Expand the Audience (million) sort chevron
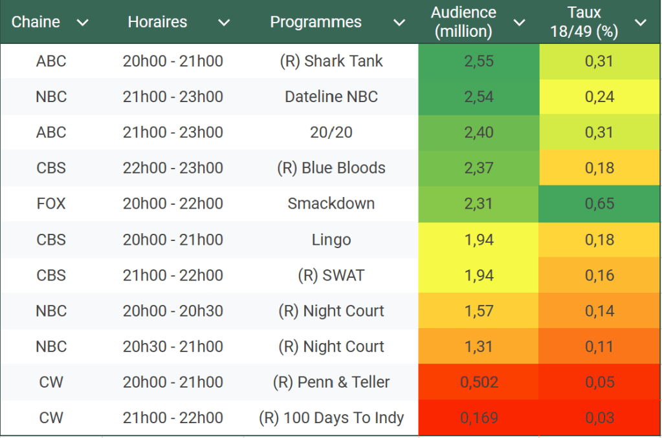This screenshot has width=662, height=438. click(519, 23)
